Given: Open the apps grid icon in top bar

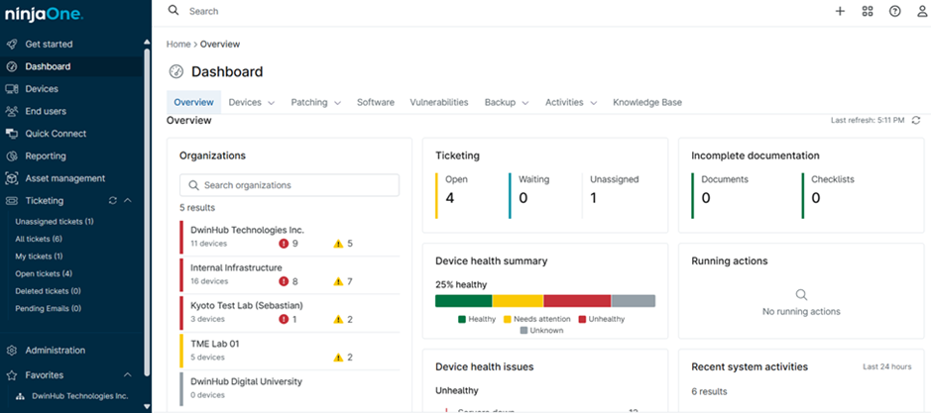Looking at the screenshot, I should click(x=868, y=11).
